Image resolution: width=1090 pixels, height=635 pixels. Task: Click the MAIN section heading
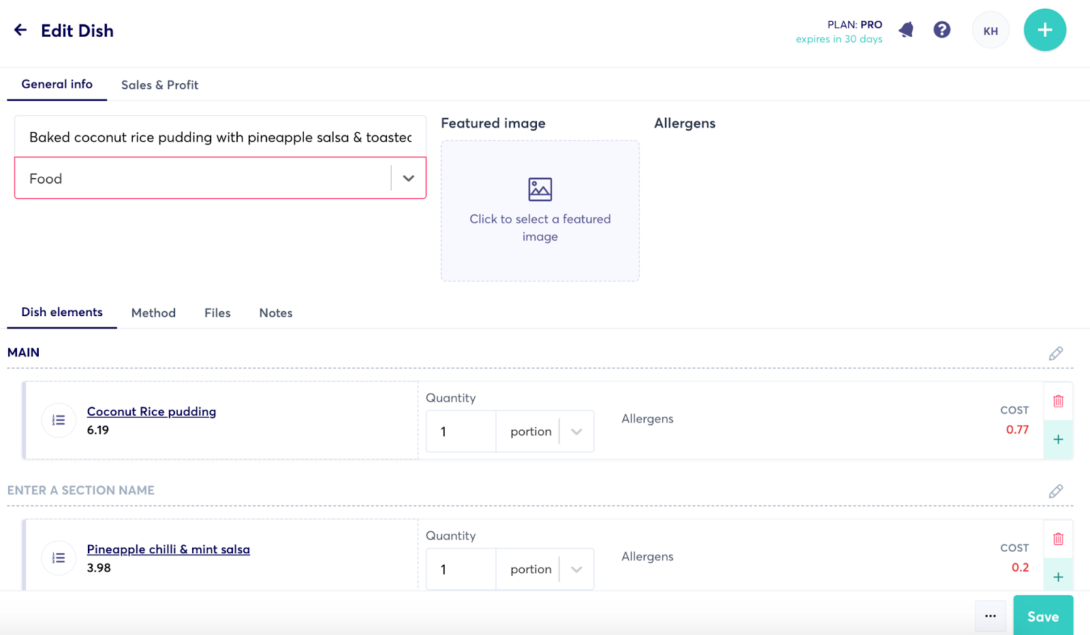coord(24,352)
